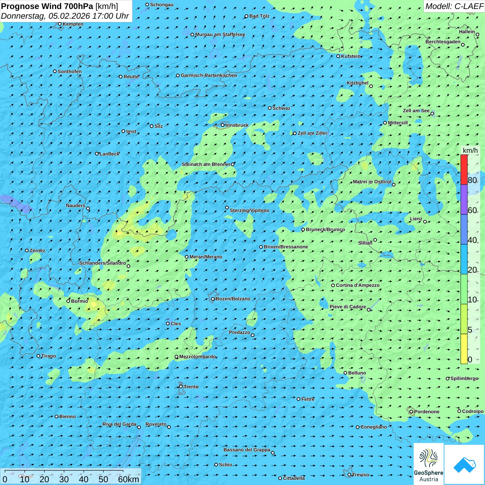Click the Innsbruck city marker
485x485 pixels.
point(222,125)
